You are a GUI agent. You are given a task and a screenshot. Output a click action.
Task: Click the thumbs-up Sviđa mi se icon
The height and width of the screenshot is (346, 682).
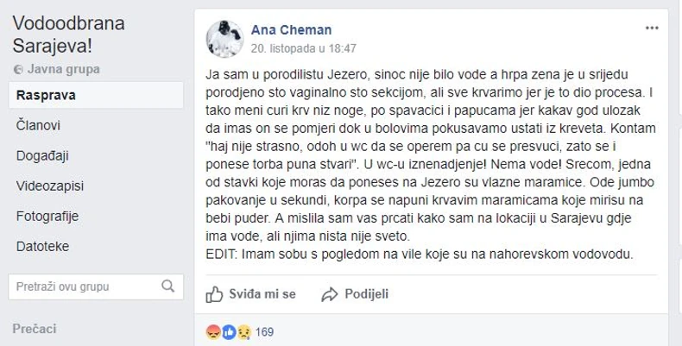click(215, 294)
